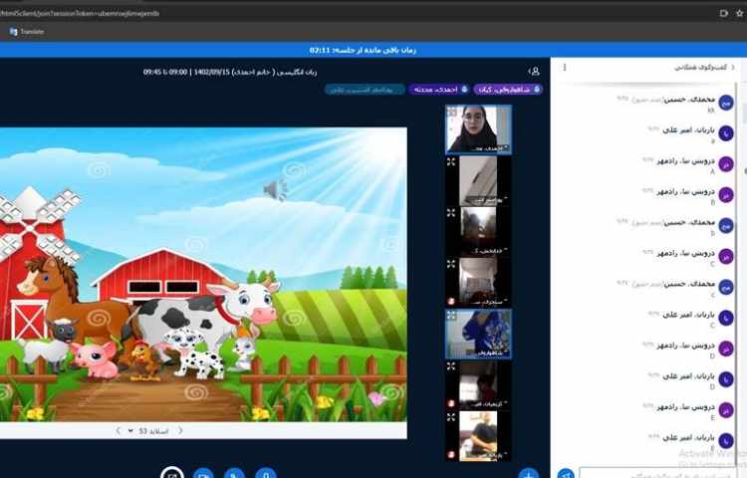The width and height of the screenshot is (747, 478).
Task: Click avatar beside message 'kk'
Action: 725,103
